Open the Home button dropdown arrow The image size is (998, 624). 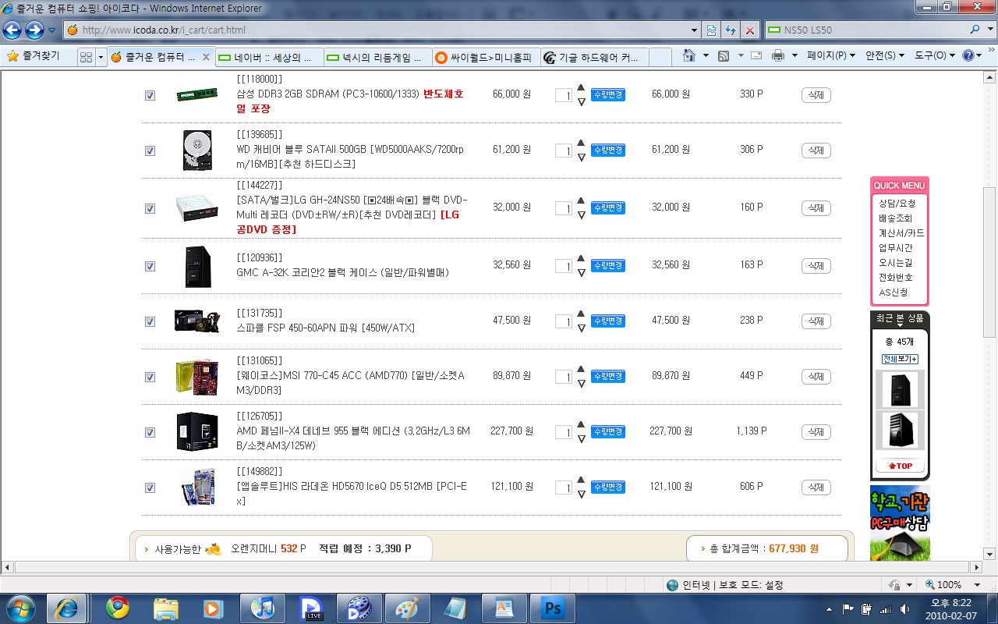click(x=706, y=56)
